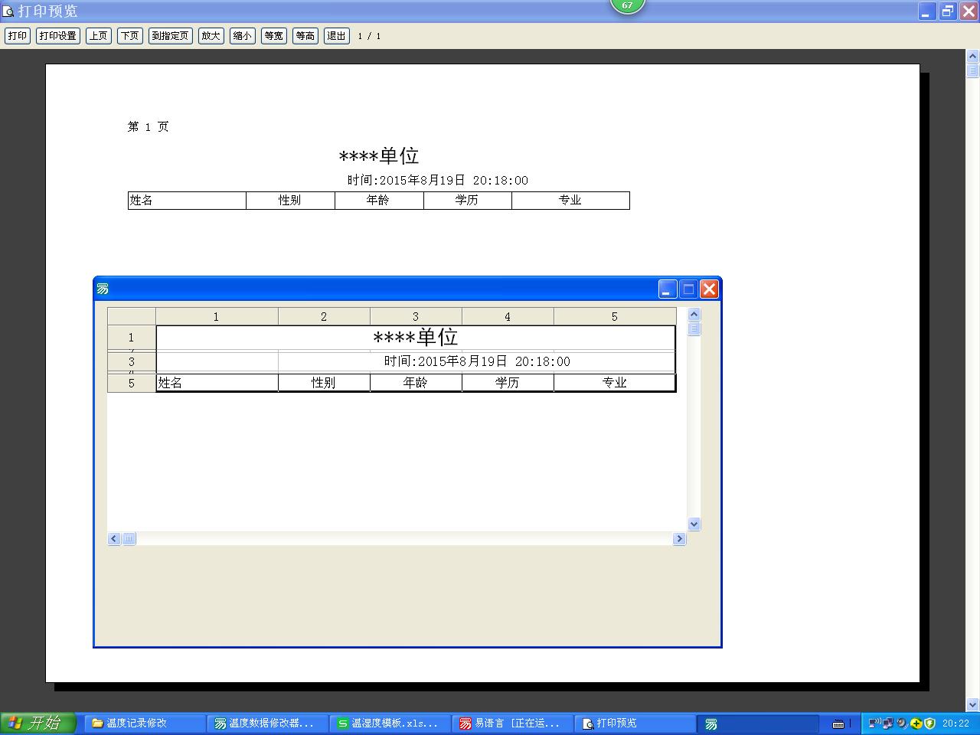Click preview window scrollbar down arrow

pos(973,704)
